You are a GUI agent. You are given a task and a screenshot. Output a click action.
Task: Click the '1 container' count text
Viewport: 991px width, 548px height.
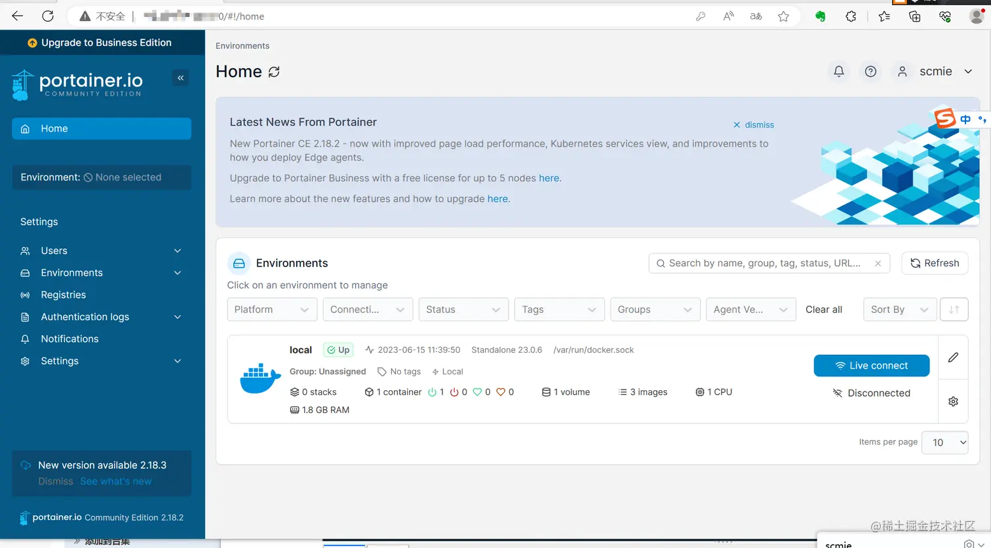click(x=399, y=392)
